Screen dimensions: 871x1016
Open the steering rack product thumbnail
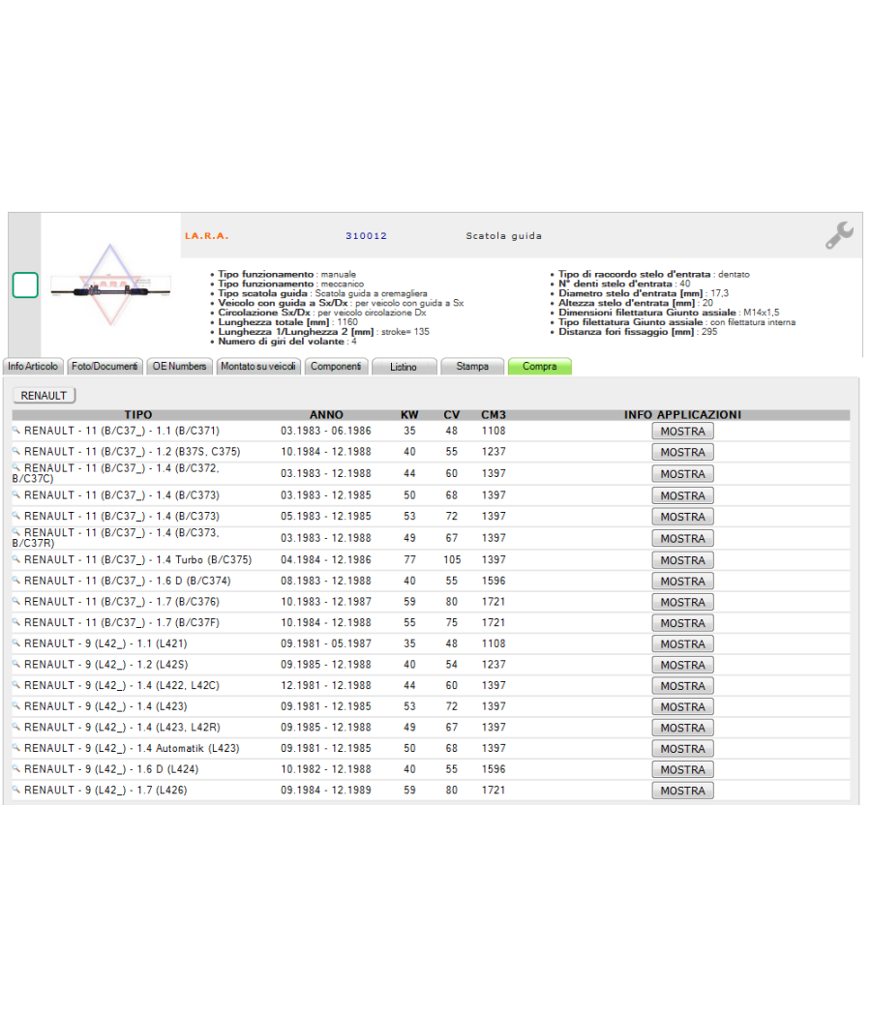111,285
